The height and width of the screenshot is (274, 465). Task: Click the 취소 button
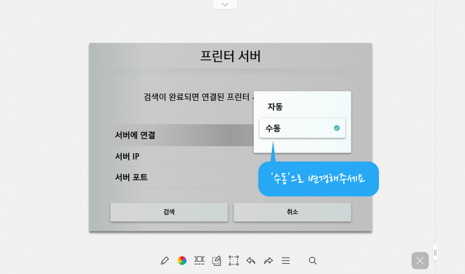coord(293,212)
